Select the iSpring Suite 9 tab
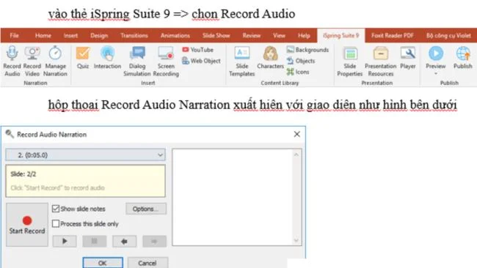The width and height of the screenshot is (477, 268). 341,35
